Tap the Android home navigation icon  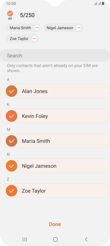tap(55, 239)
